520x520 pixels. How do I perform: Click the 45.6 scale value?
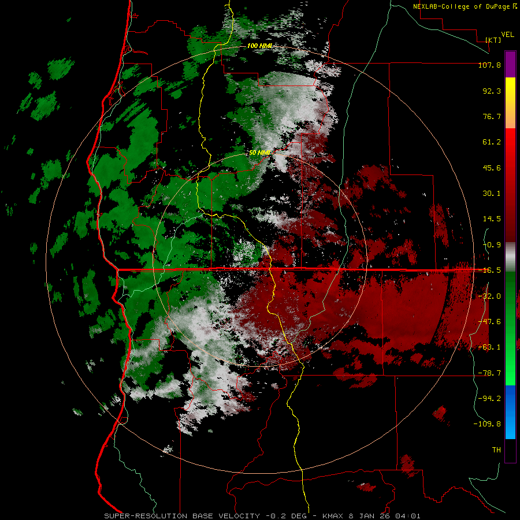click(492, 168)
